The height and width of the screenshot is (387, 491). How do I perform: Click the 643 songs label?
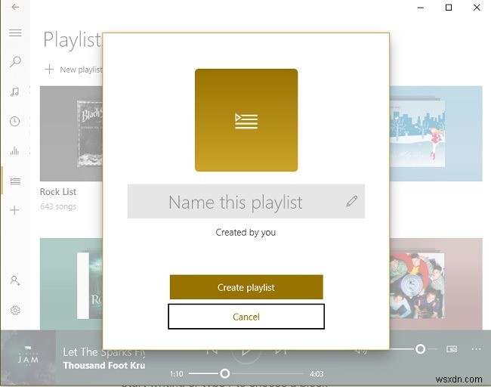58,206
